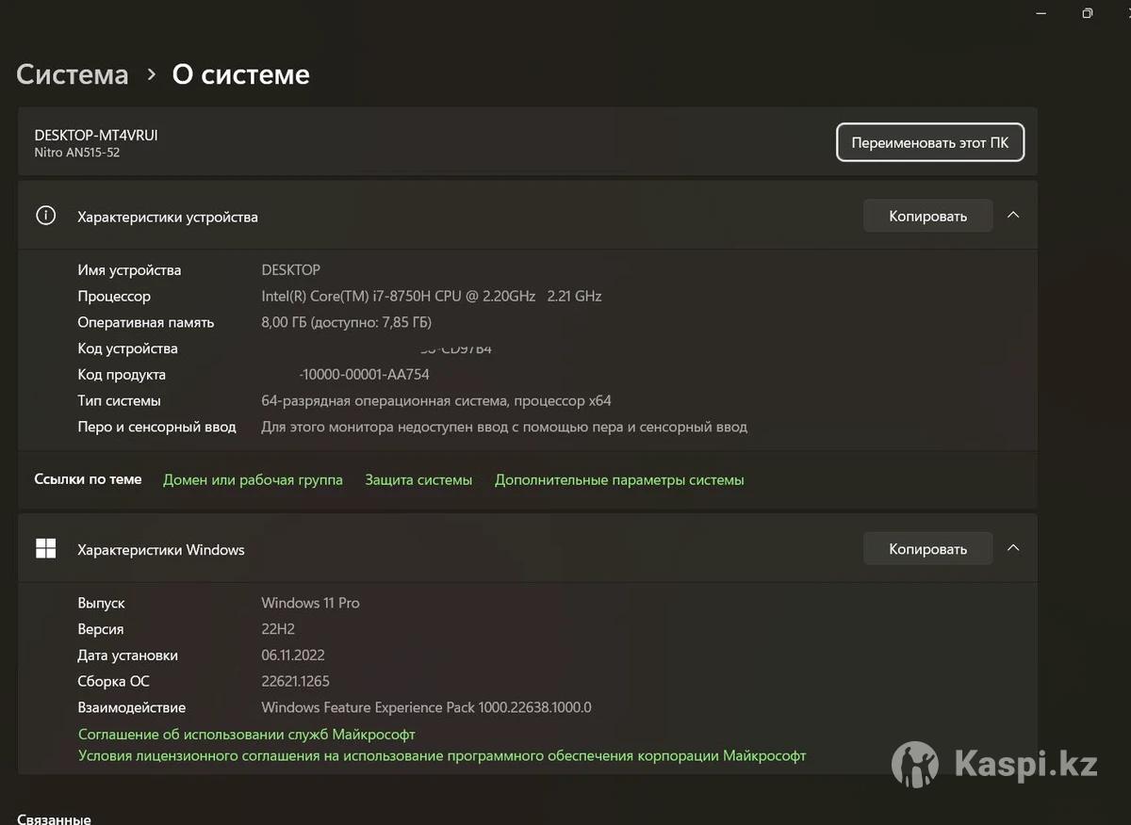Image resolution: width=1131 pixels, height=825 pixels.
Task: Click the Связанные heading
Action: pos(54,818)
